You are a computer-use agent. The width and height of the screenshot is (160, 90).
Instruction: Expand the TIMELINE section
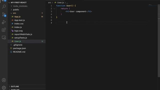[9, 89]
